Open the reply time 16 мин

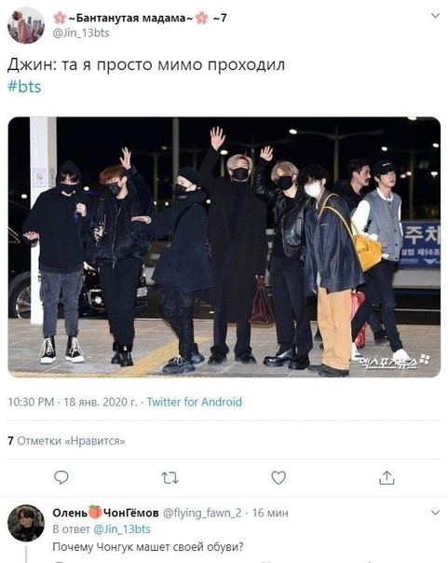click(x=270, y=513)
